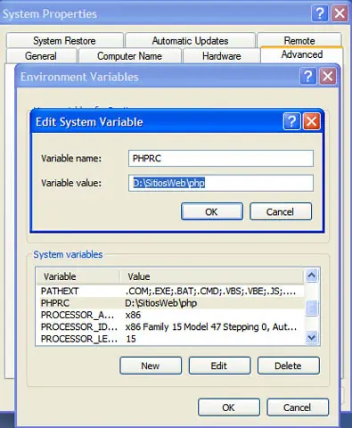The height and width of the screenshot is (428, 352).
Task: Select the PATHEXT variable row
Action: click(x=170, y=291)
